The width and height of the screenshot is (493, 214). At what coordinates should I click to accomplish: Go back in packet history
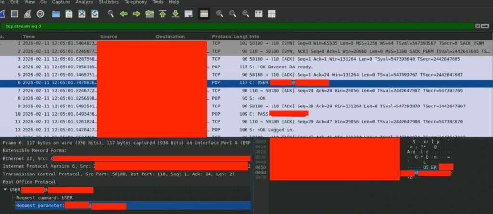[124, 14]
